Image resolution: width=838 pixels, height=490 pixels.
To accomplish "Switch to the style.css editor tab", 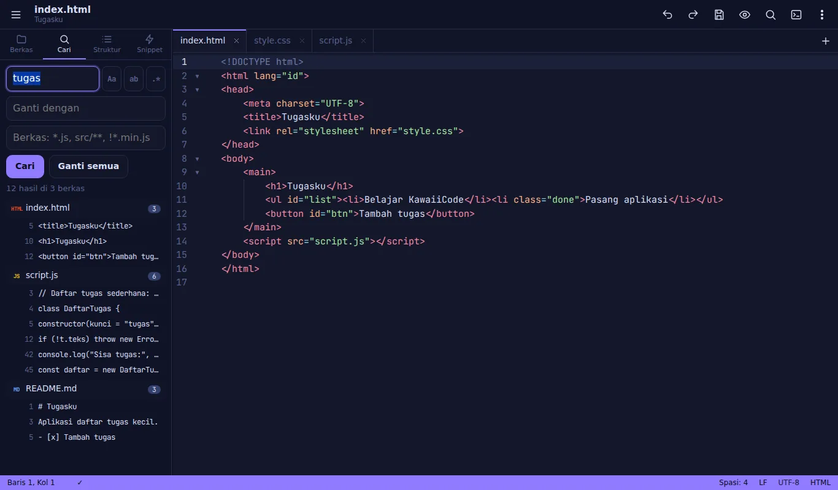I will (279, 41).
